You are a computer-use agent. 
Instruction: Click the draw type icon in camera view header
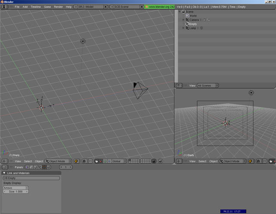coord(250,161)
